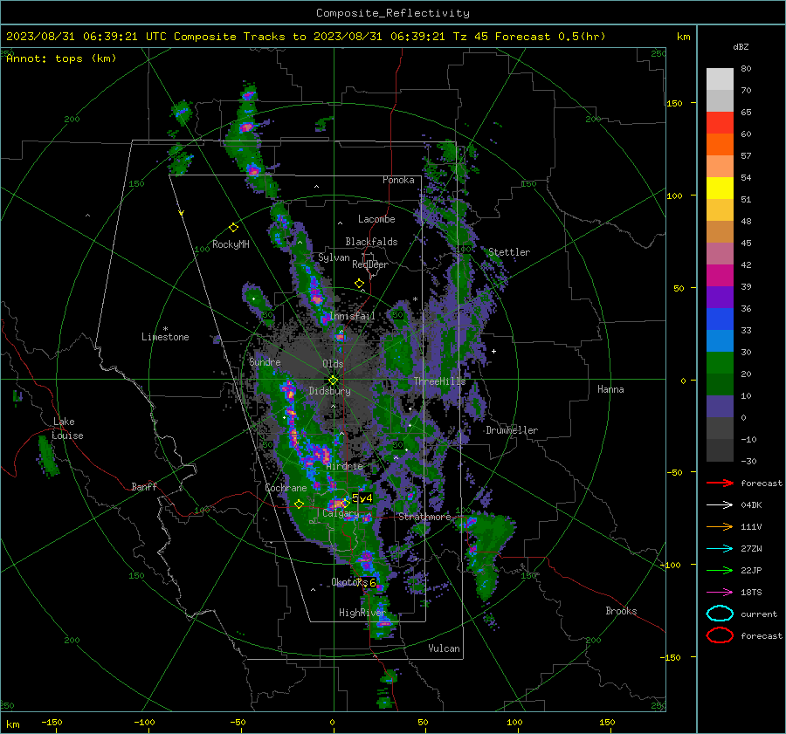Click the RedDeer city label
Image resolution: width=786 pixels, height=734 pixels.
click(370, 264)
